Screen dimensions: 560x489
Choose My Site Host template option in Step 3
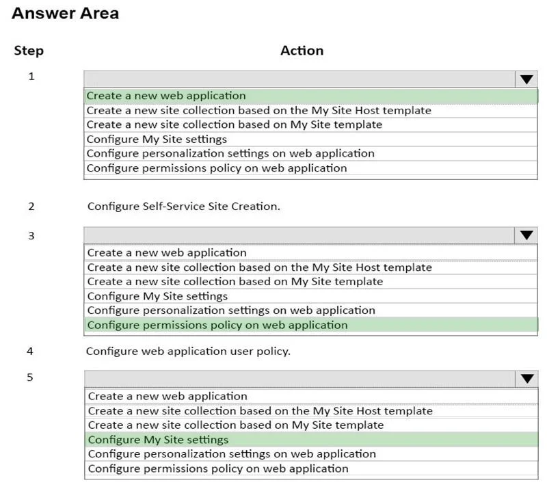tap(310, 267)
